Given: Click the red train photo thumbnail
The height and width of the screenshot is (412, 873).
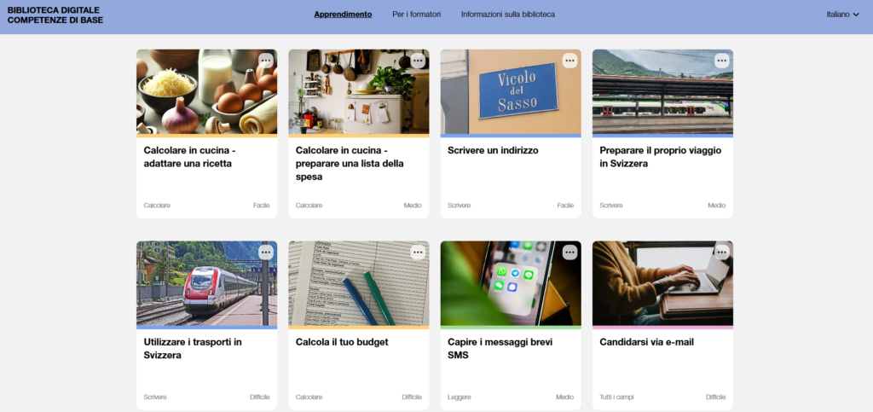Looking at the screenshot, I should (x=206, y=283).
